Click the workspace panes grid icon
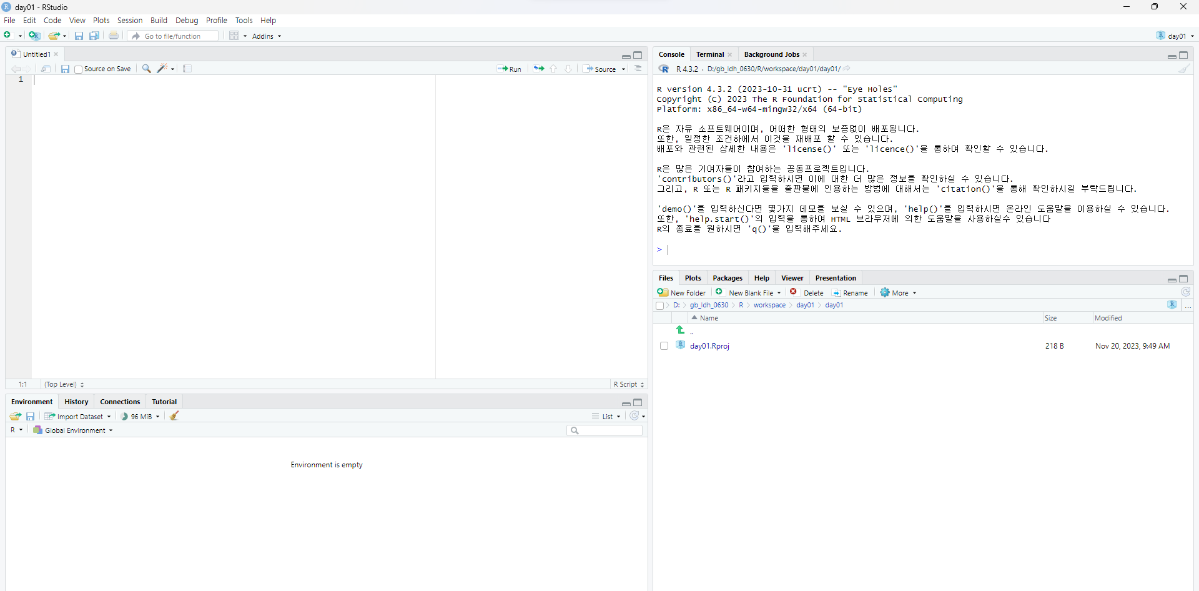The height and width of the screenshot is (591, 1199). tap(234, 36)
